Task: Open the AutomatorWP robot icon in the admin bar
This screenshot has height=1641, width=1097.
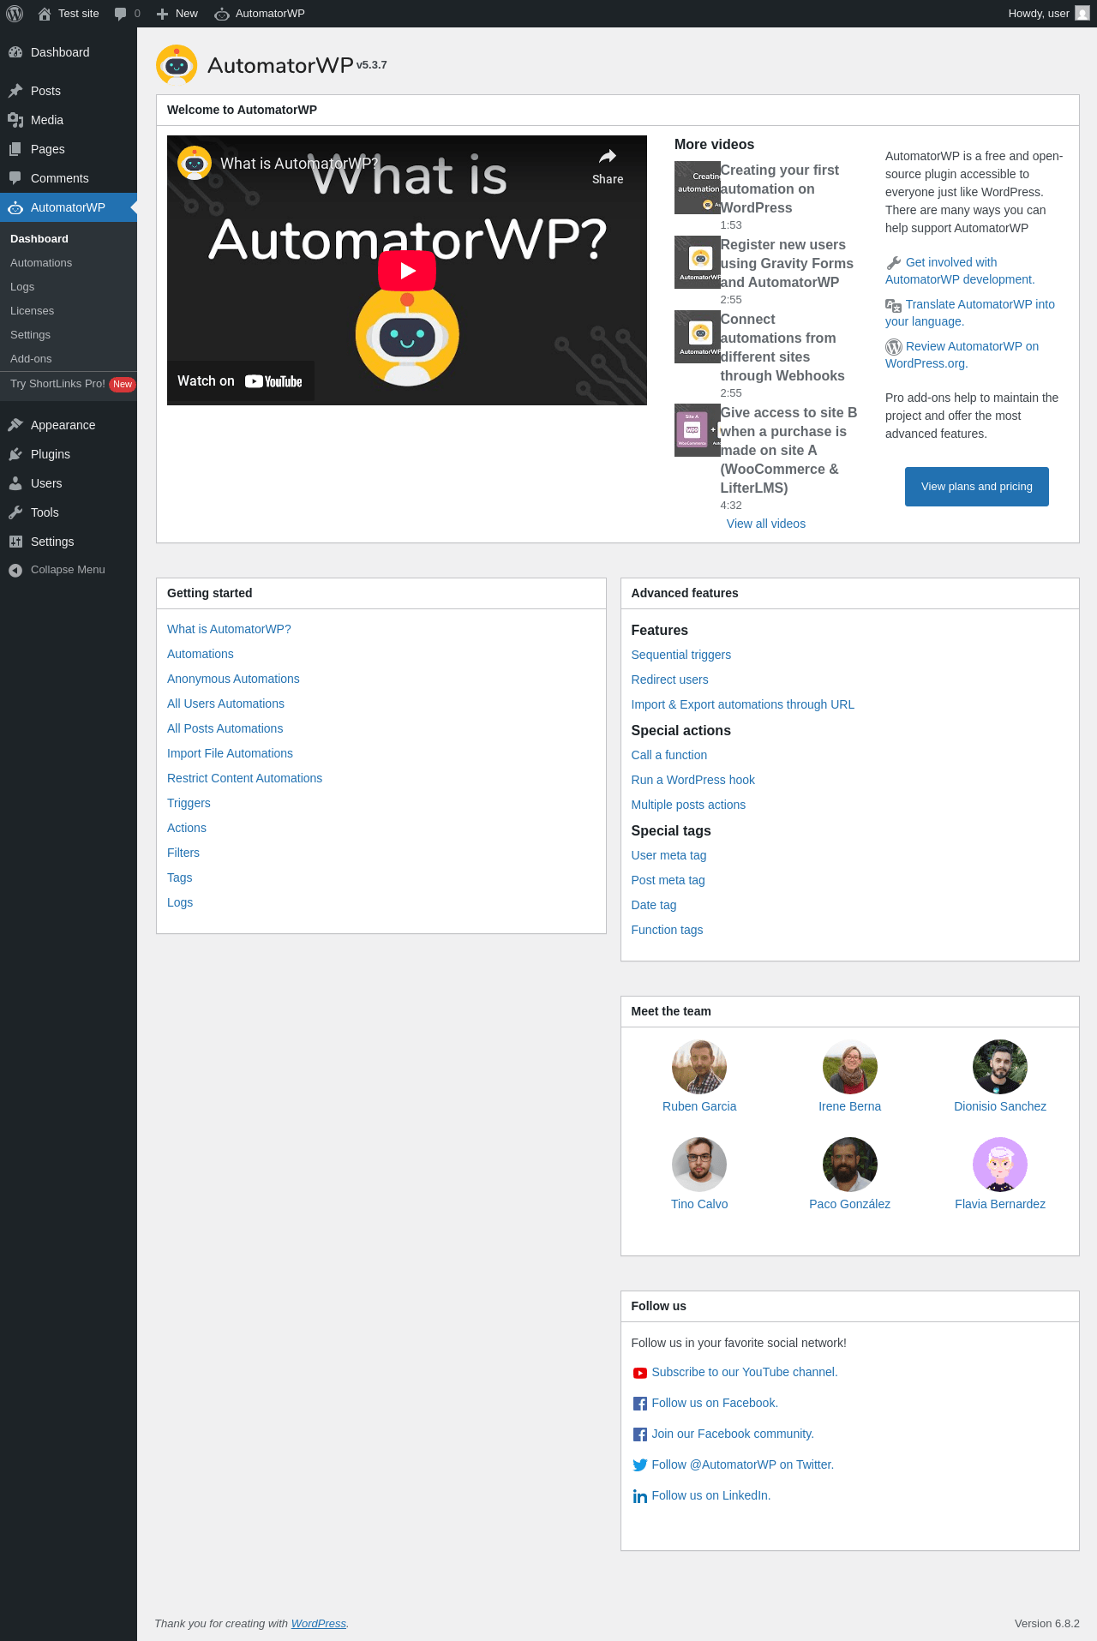Action: tap(222, 14)
